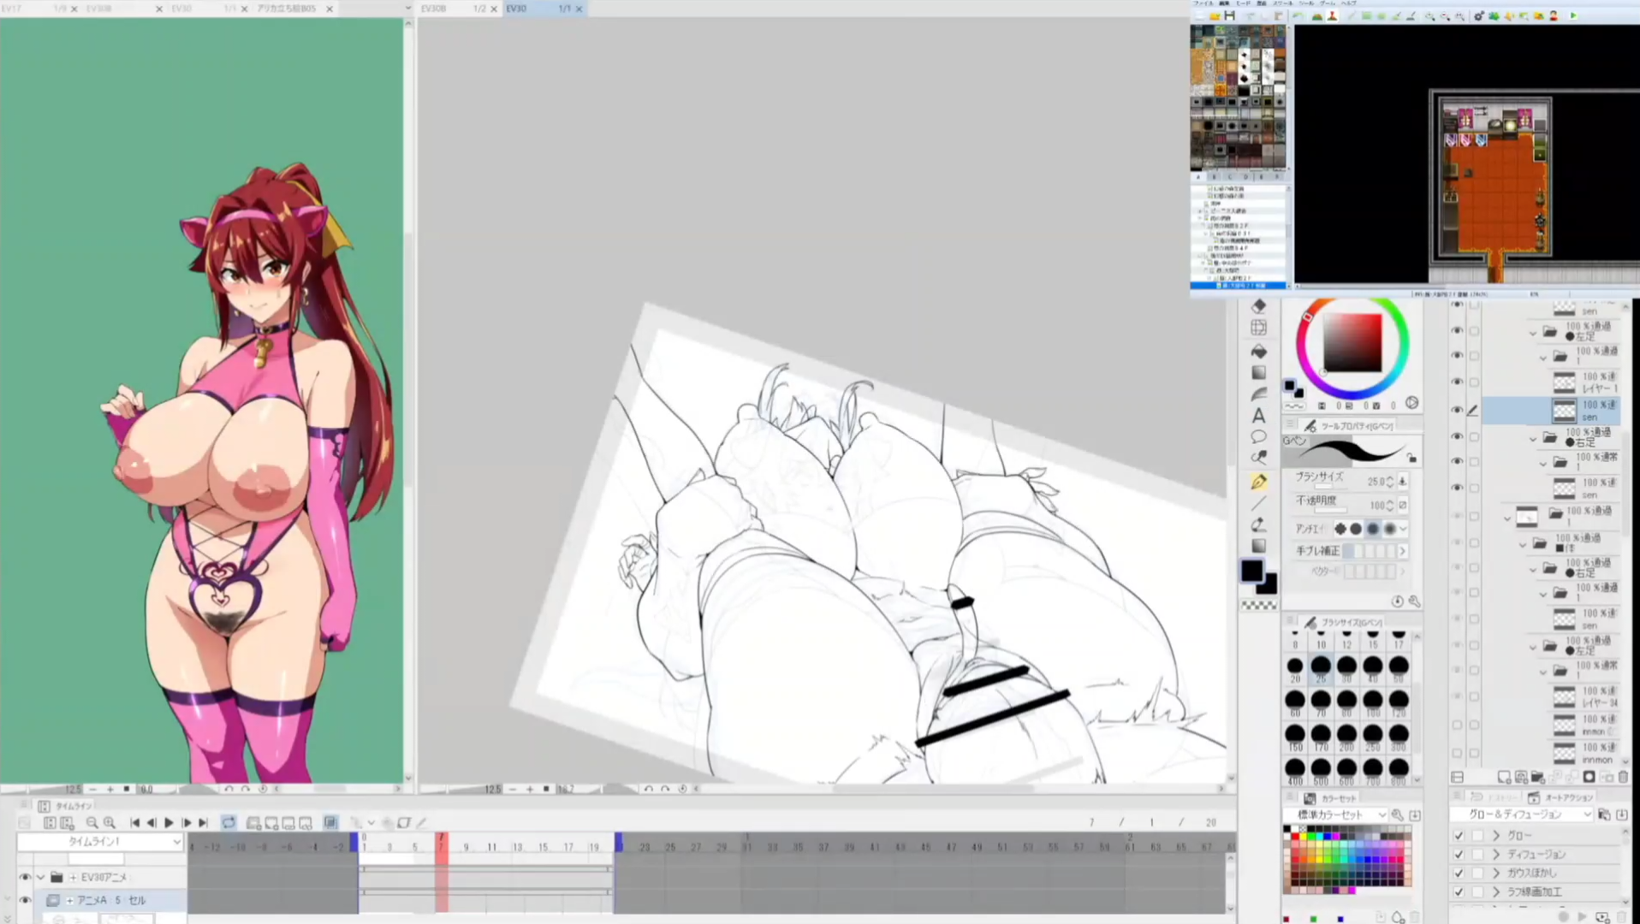Choose the Text tool (A icon)
This screenshot has width=1640, height=924.
click(x=1258, y=416)
